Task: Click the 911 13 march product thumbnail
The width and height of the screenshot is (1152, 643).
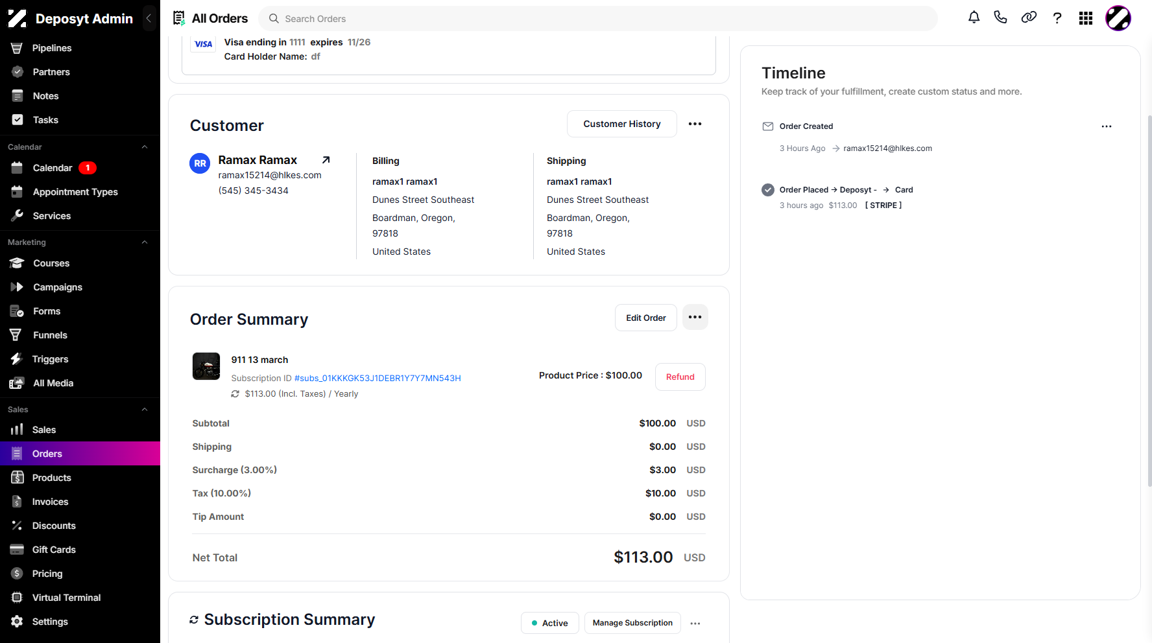Action: point(206,366)
